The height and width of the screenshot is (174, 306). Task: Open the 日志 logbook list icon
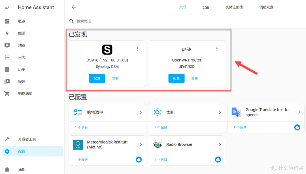[x=7, y=57]
